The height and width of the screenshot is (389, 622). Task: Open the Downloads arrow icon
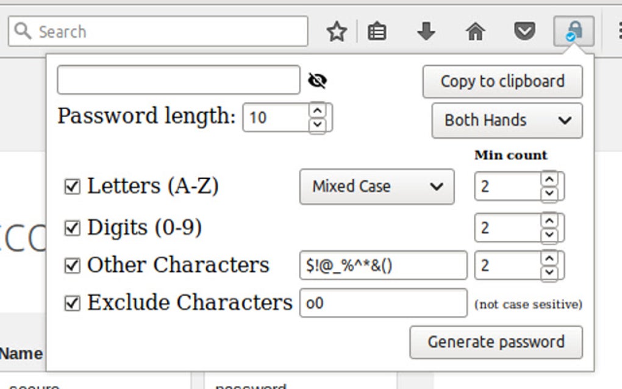click(x=426, y=30)
